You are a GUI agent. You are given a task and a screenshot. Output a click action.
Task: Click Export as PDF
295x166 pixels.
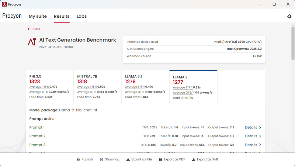click(172, 159)
